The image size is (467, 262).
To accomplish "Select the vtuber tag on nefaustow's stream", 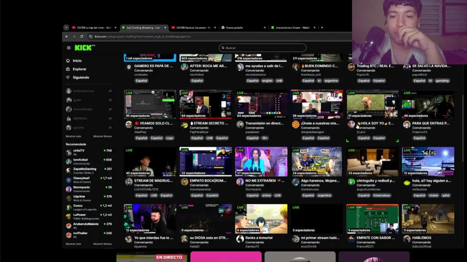I will point(433,195).
